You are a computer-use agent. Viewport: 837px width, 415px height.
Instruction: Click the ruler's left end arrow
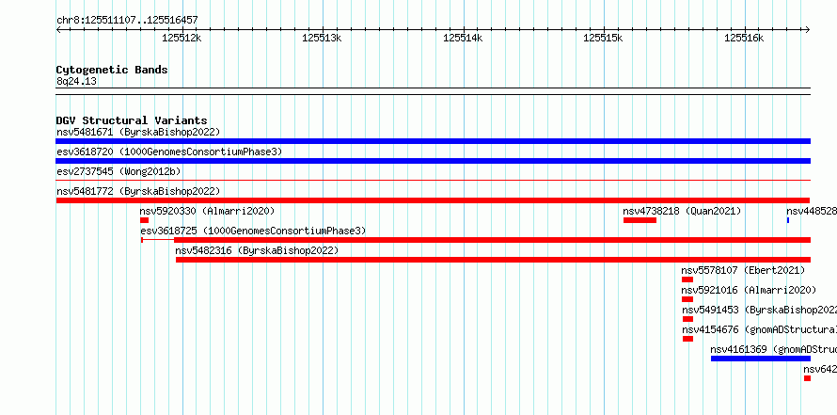[58, 30]
